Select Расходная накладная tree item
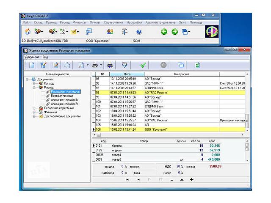271x203 pixels. coord(66,92)
